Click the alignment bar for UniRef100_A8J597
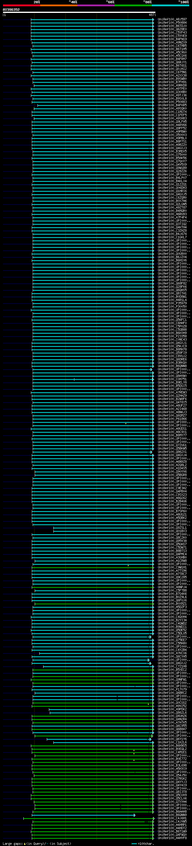Screen dimensions: 192x846 point(92,20)
